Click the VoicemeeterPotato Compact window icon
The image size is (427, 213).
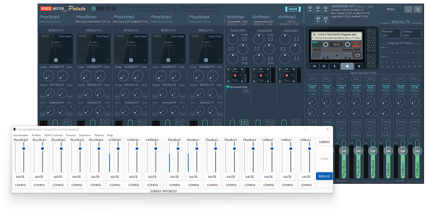coord(15,129)
